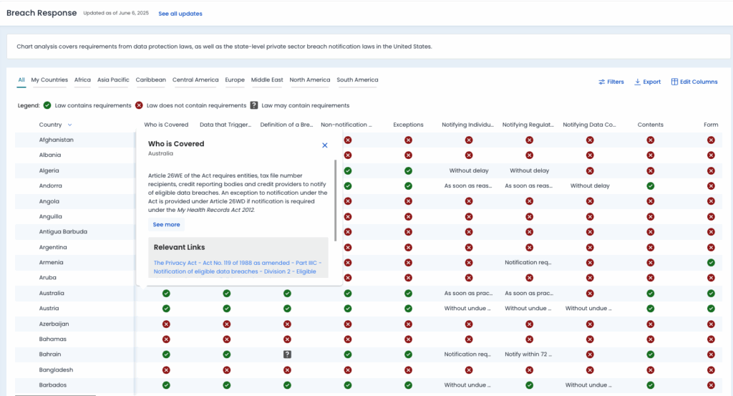The image size is (733, 396).
Task: Click Australia's Form green check icon
Action: coord(711,294)
